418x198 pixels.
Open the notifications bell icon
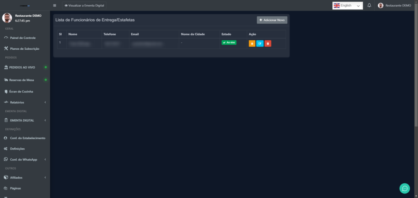coord(369,6)
